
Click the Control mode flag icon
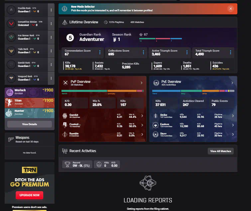click(x=65, y=125)
